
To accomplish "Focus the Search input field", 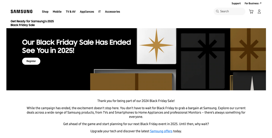I will (231, 11).
